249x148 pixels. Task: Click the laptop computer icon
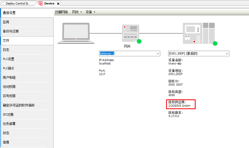coord(76,33)
